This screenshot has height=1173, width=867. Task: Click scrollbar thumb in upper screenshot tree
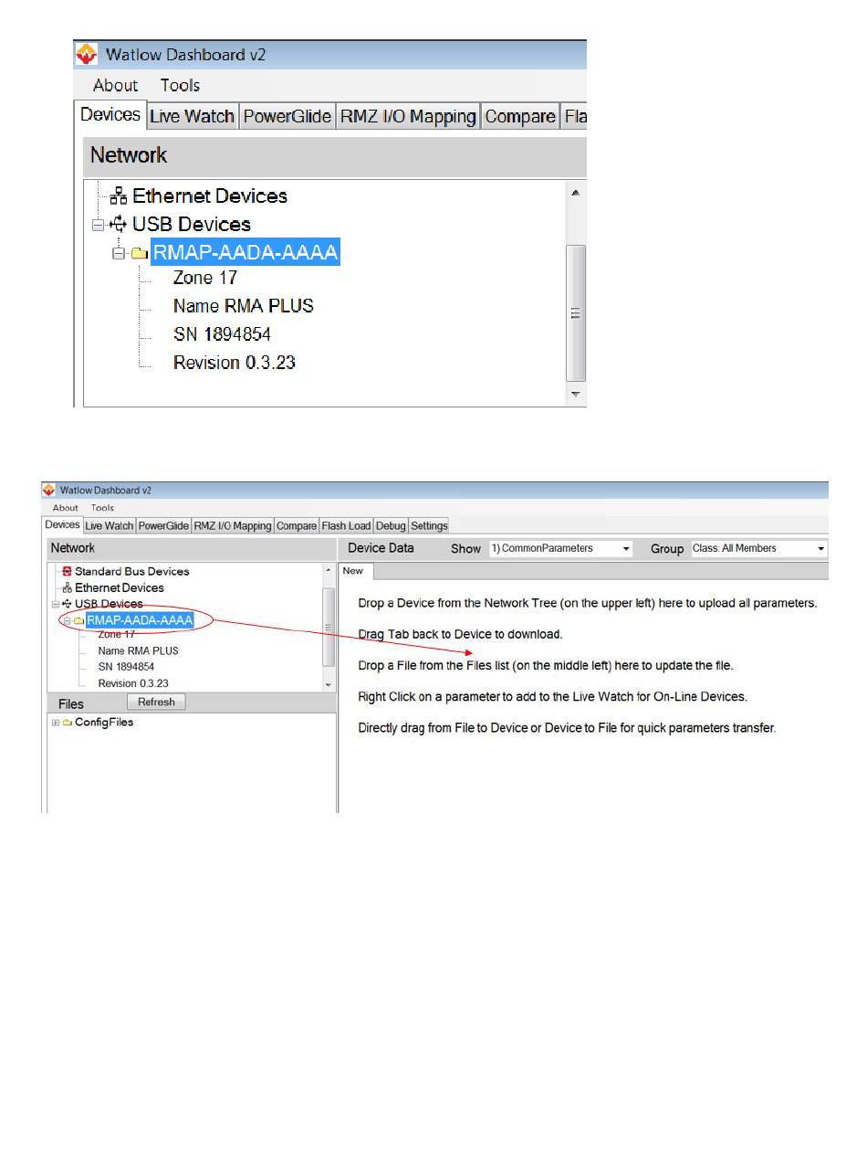(x=575, y=312)
